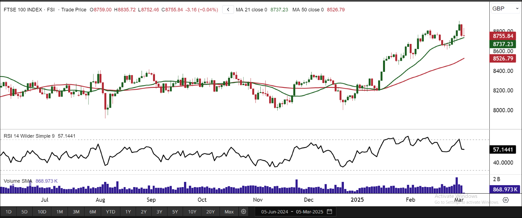Select the 10D time range
The width and height of the screenshot is (522, 218).
(x=42, y=211)
